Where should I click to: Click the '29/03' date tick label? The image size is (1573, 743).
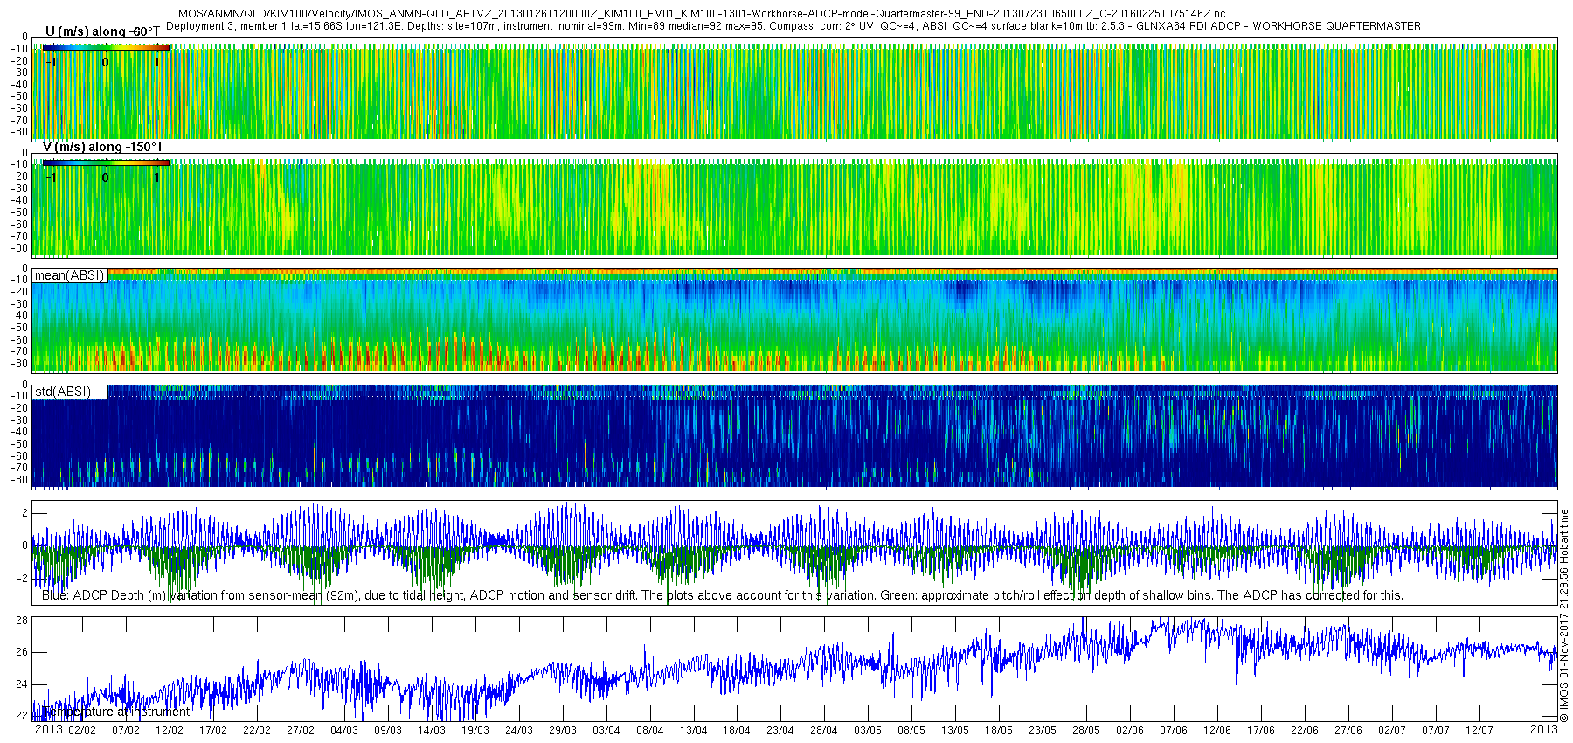(x=563, y=731)
